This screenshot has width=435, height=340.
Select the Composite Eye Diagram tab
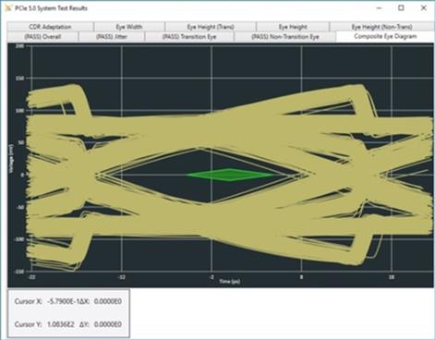click(x=385, y=36)
